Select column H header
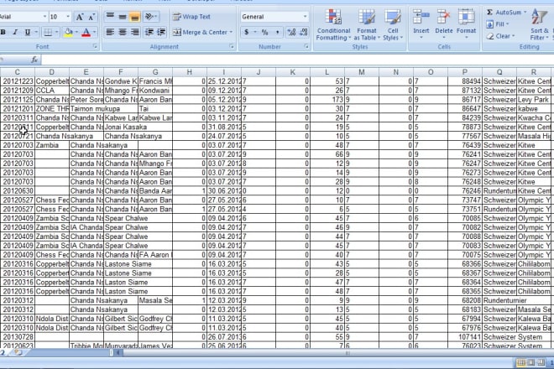The image size is (554, 369). 190,72
